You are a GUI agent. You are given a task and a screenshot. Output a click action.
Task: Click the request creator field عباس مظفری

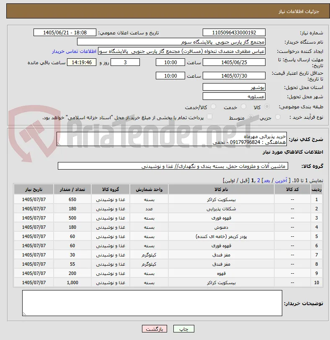click(x=182, y=51)
